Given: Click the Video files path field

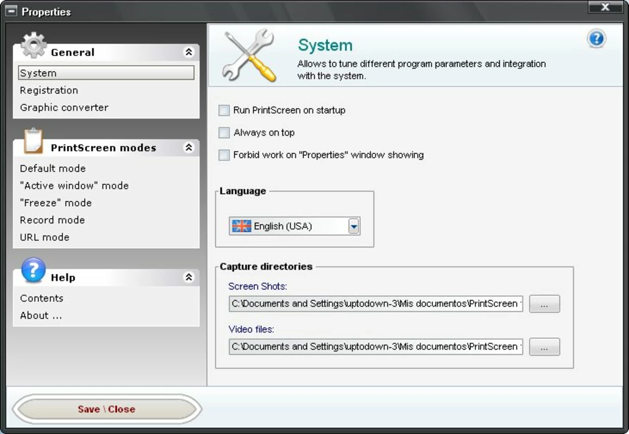Looking at the screenshot, I should click(376, 347).
